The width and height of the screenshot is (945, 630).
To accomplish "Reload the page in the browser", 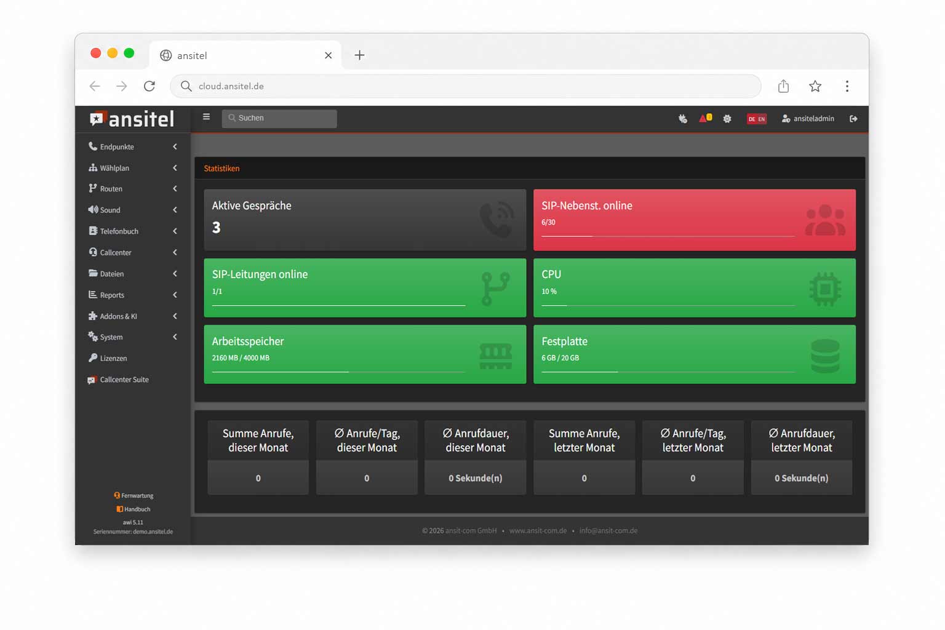I will [x=150, y=86].
